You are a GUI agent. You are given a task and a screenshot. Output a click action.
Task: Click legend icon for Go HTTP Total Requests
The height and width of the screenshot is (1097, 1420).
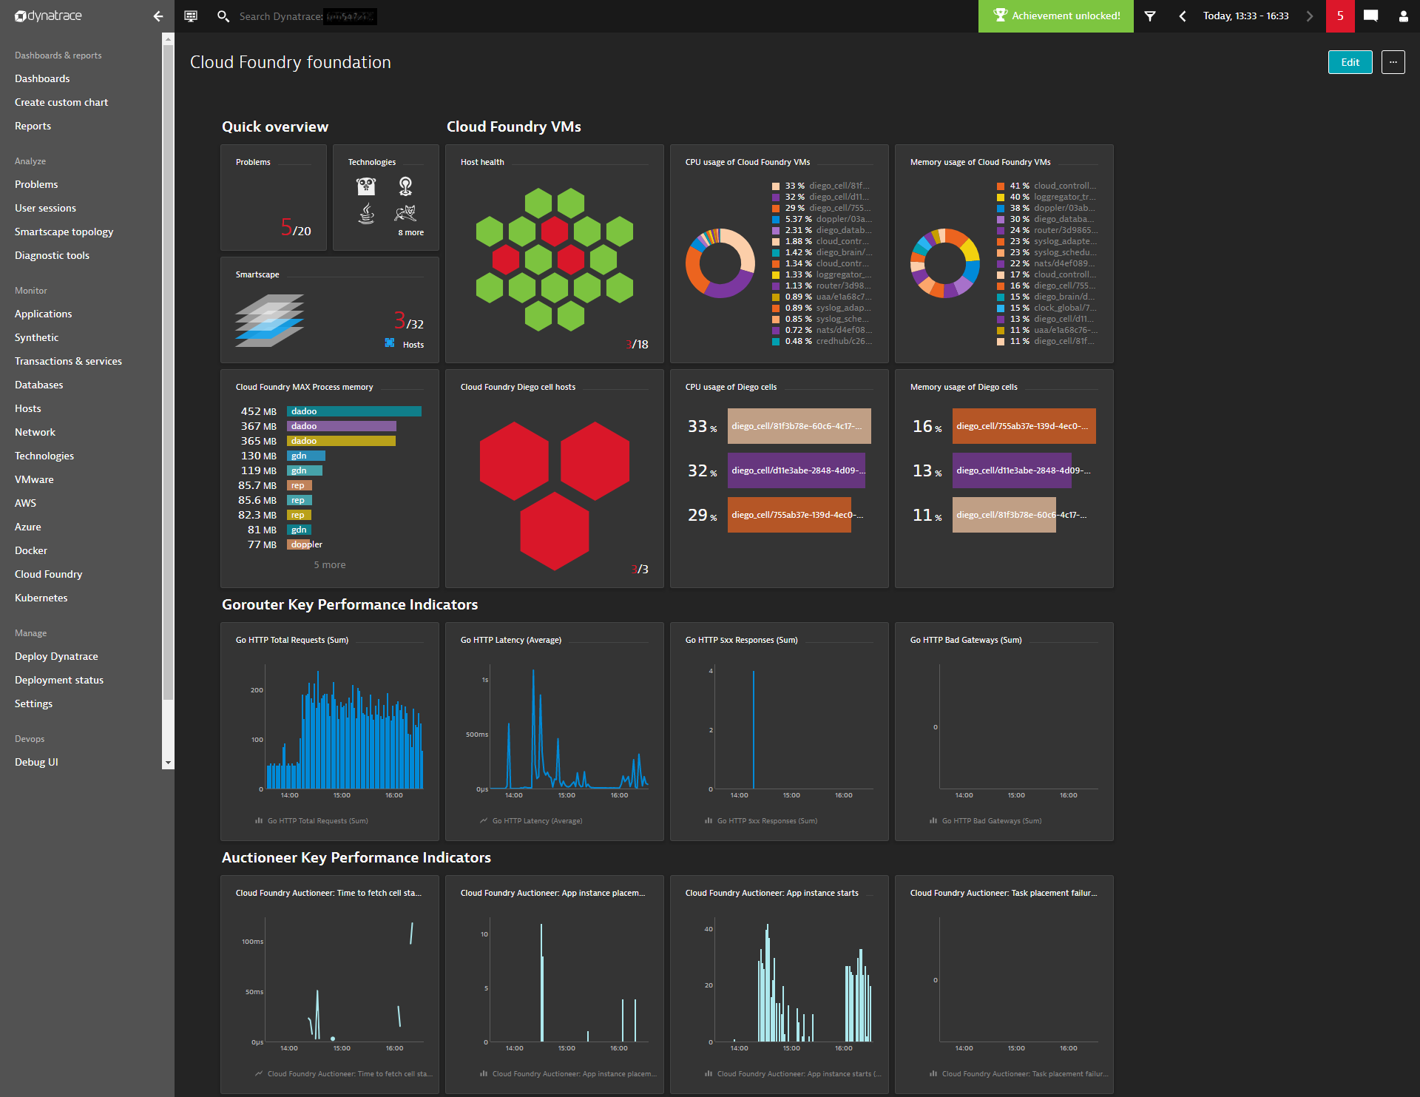[259, 820]
